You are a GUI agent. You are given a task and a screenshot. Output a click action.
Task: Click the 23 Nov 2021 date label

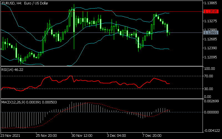tap(10, 135)
